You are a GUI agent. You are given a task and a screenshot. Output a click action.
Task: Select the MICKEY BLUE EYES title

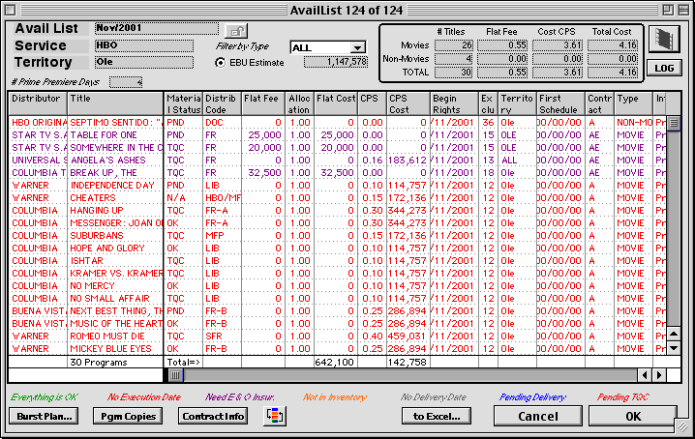pos(110,349)
